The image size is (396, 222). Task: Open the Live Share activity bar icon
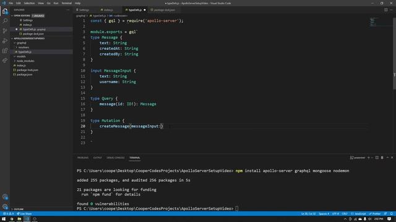point(5,60)
